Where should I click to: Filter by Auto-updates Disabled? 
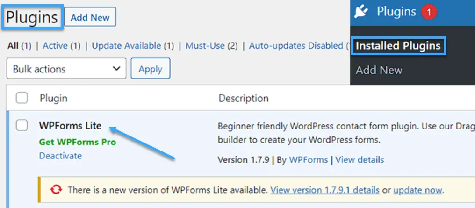[295, 46]
